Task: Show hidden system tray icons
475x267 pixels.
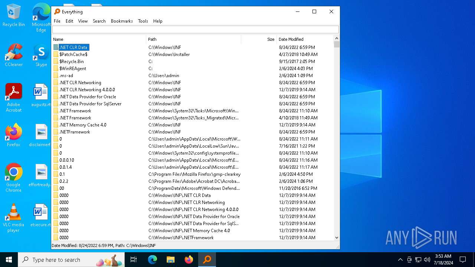Action: point(400,260)
